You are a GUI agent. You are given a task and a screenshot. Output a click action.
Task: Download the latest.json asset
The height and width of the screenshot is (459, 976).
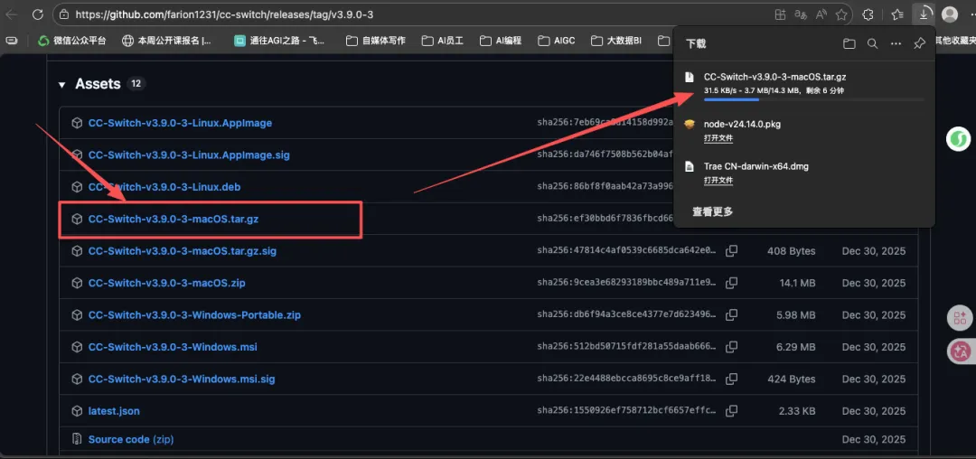[114, 411]
